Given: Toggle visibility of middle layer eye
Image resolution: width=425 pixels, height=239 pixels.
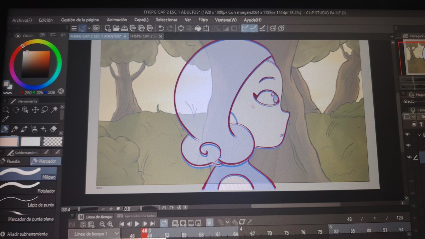Looking at the screenshot, I should click(408, 146).
